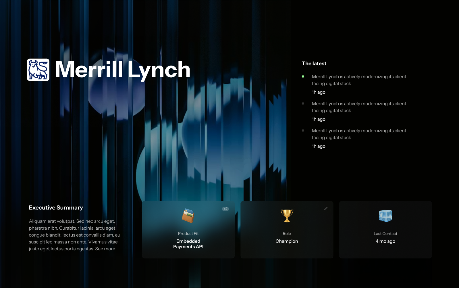
Task: Click the Merrill Lynch company title
Action: click(123, 70)
